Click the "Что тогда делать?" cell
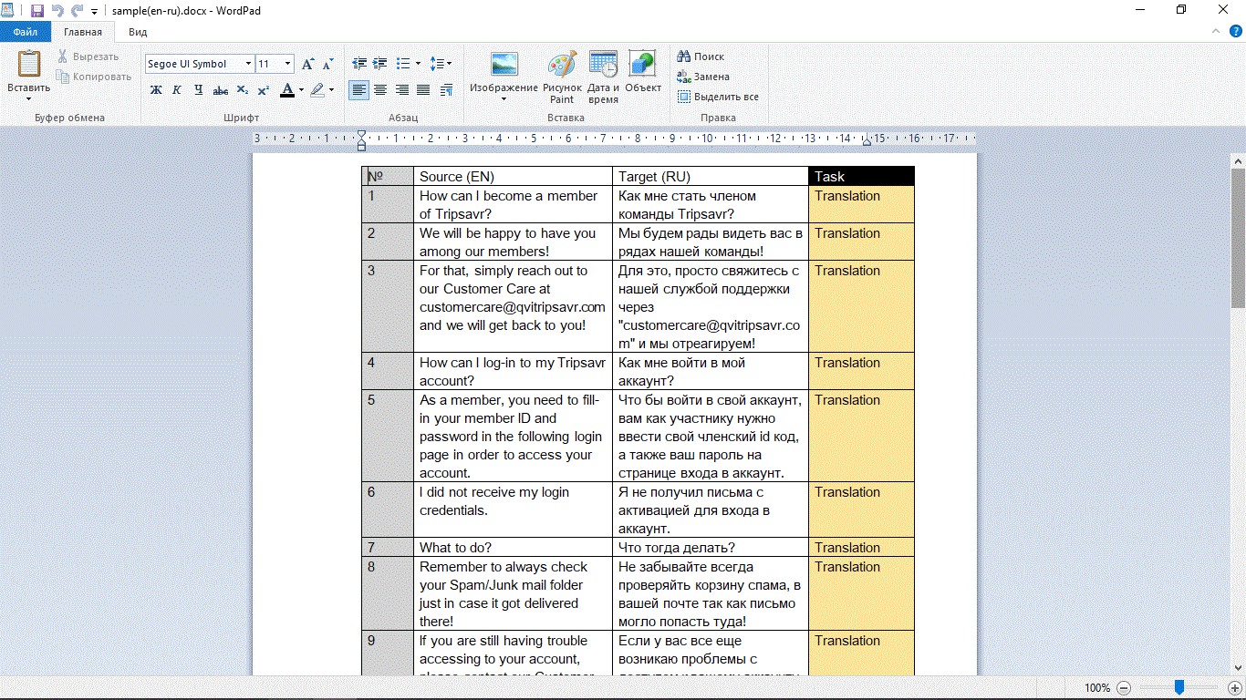Viewport: 1246px width, 700px height. [x=711, y=547]
